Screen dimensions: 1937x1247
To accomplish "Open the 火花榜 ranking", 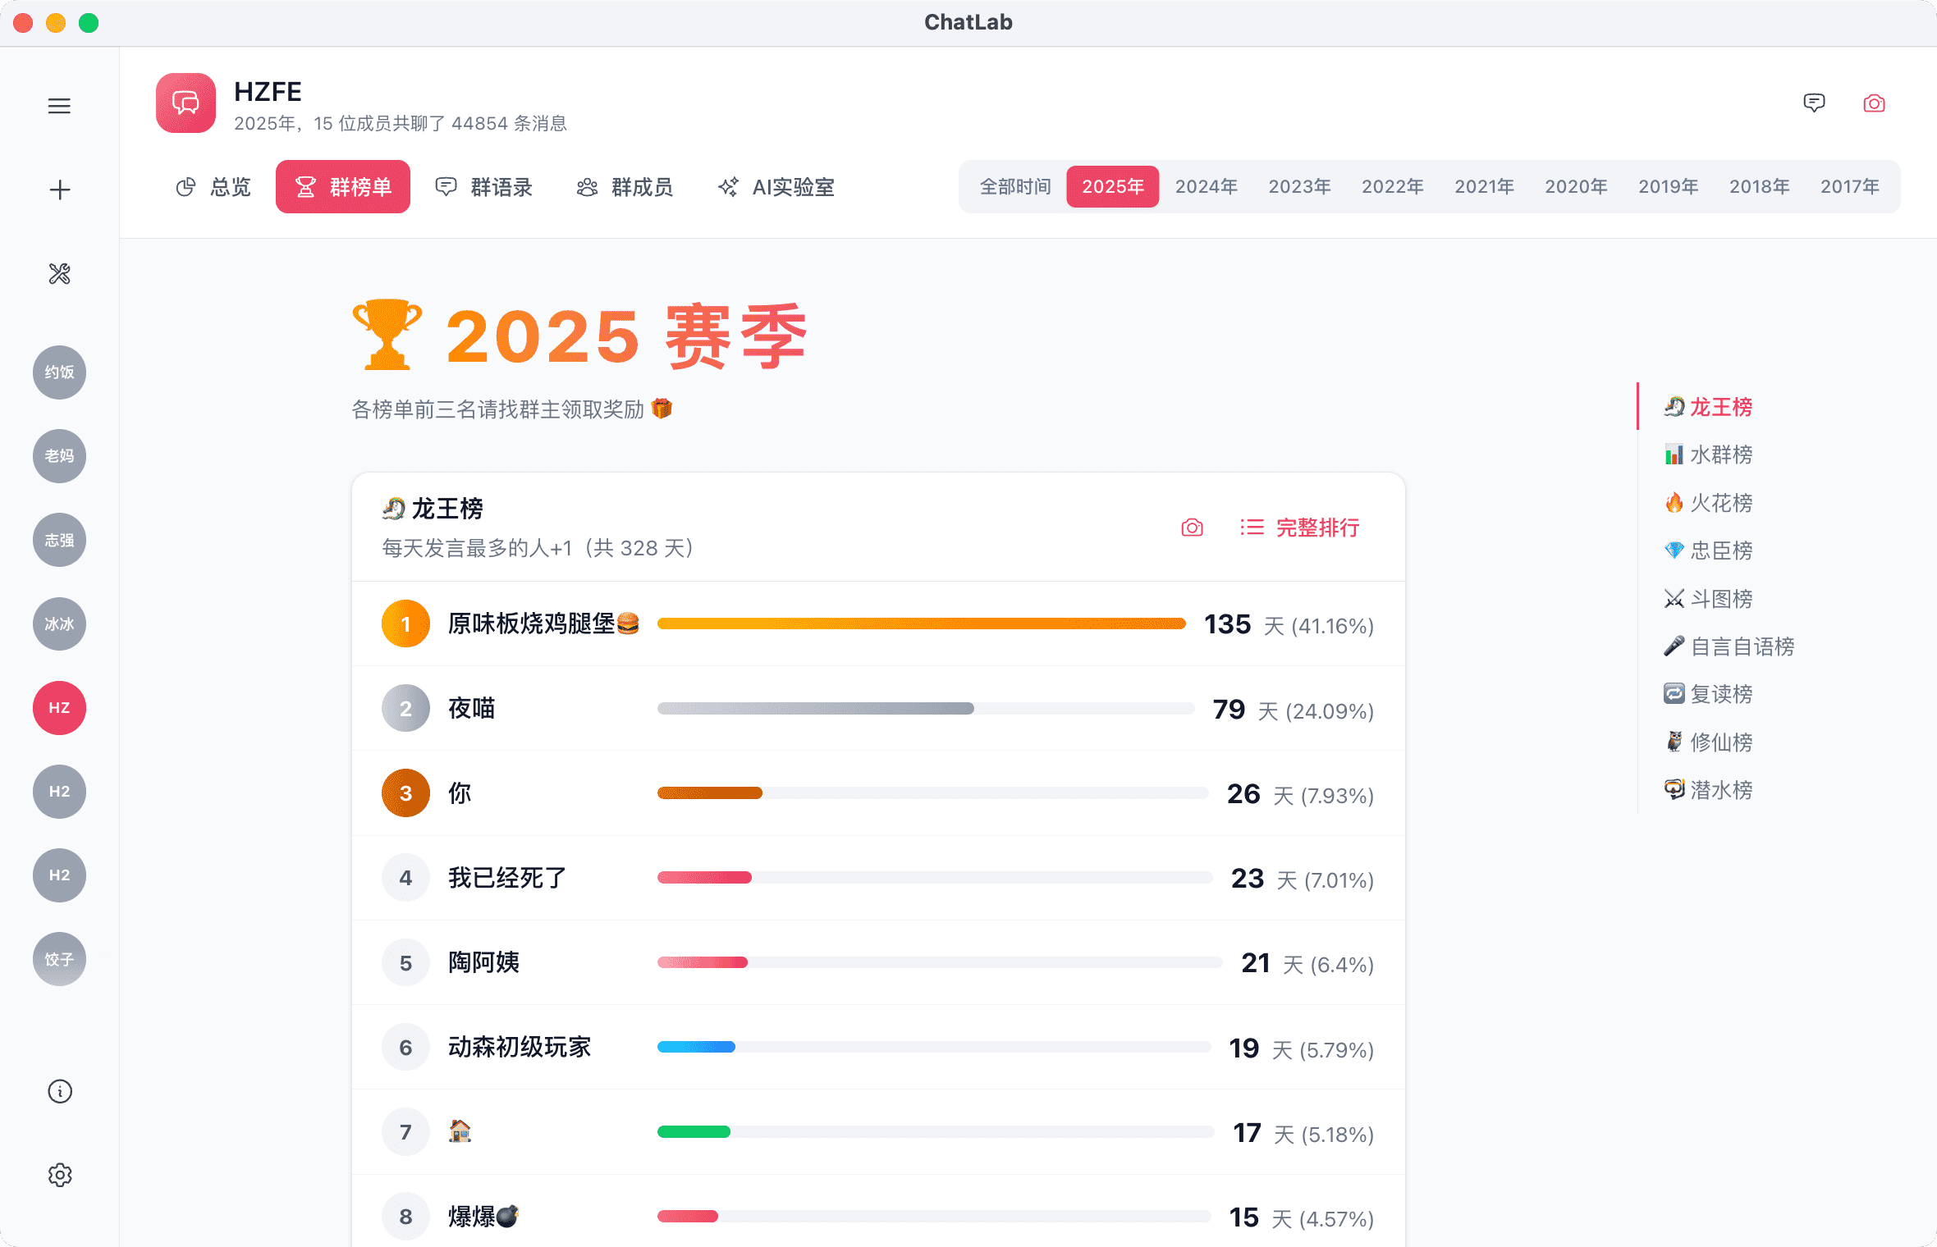I will (1720, 503).
